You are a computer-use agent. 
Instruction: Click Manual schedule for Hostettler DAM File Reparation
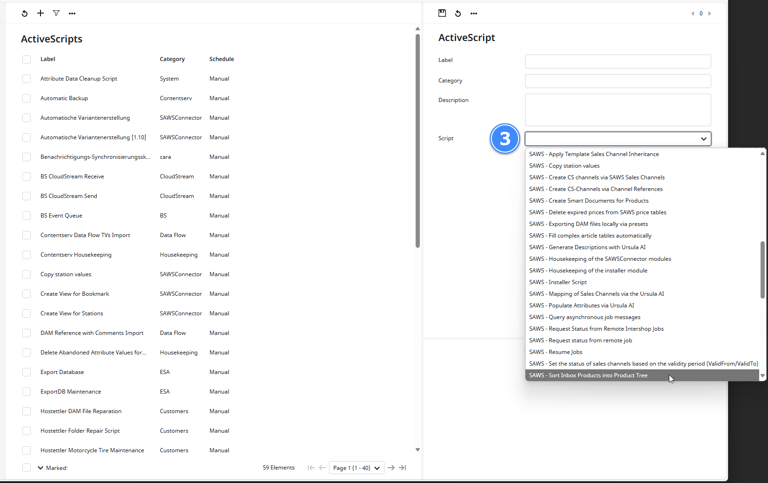pyautogui.click(x=219, y=411)
